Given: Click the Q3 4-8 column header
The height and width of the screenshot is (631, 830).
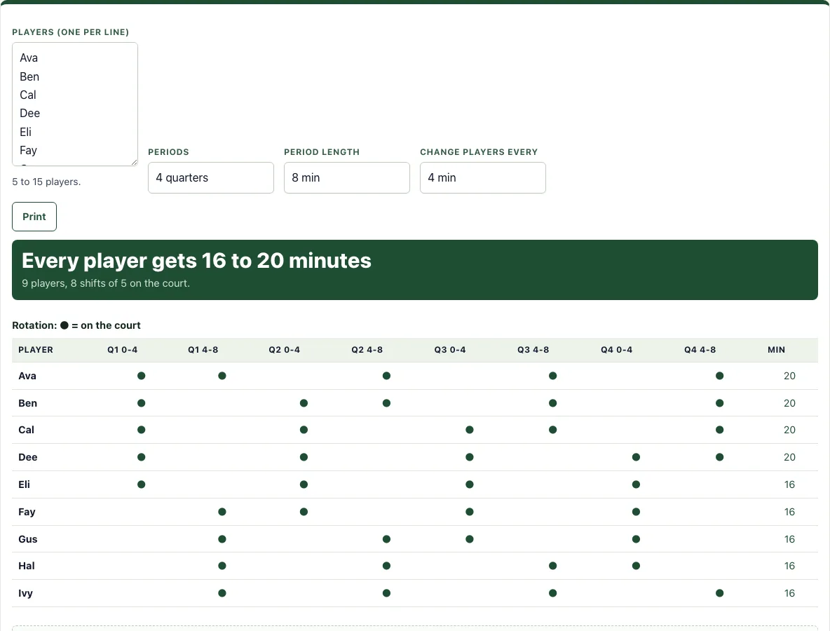Looking at the screenshot, I should coord(533,350).
